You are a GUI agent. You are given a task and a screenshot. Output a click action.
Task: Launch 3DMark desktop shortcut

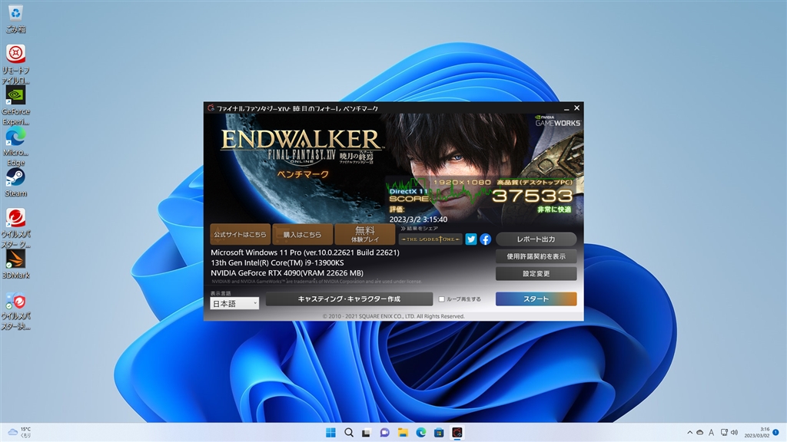15,264
